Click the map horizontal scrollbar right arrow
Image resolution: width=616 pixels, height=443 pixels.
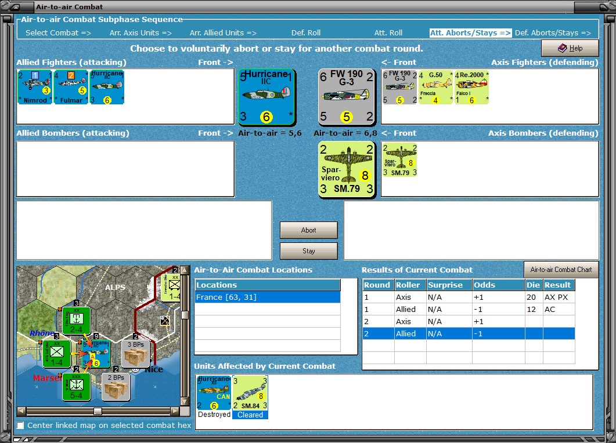coord(175,411)
